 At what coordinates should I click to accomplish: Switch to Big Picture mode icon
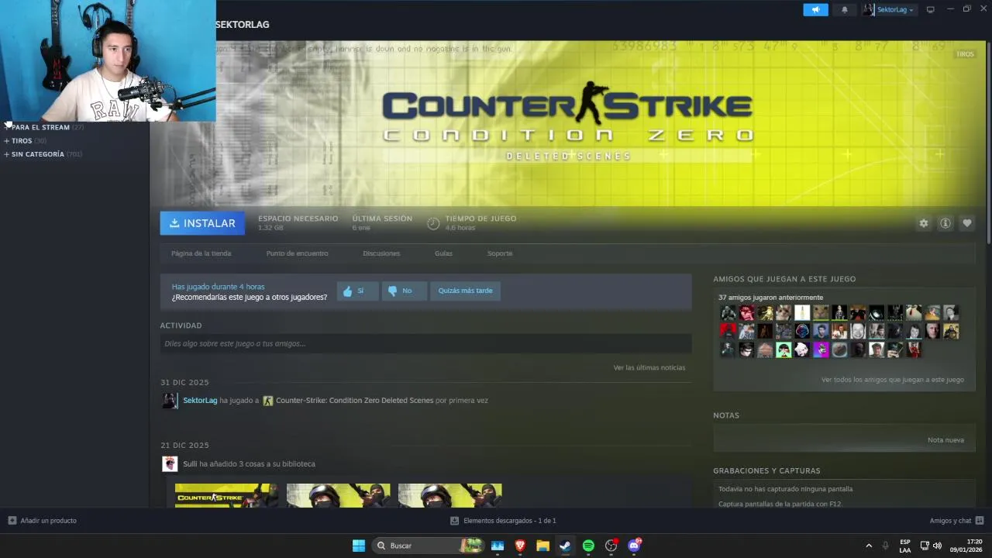(931, 9)
